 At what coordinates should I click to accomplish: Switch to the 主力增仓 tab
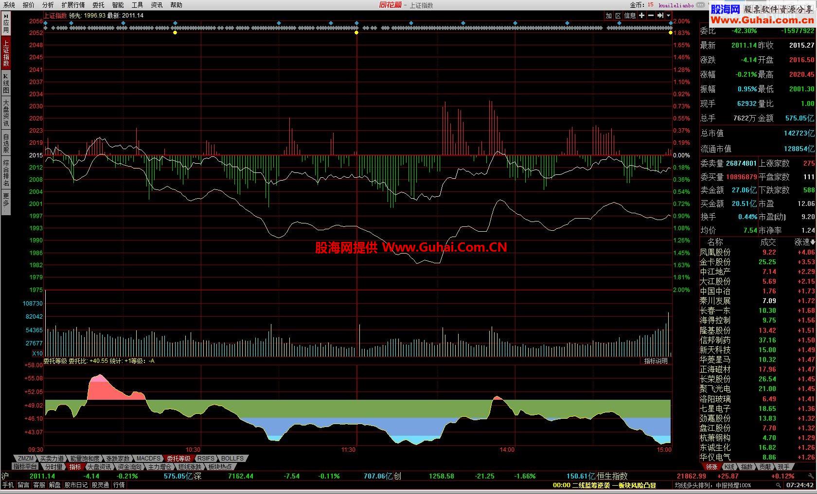pos(160,467)
